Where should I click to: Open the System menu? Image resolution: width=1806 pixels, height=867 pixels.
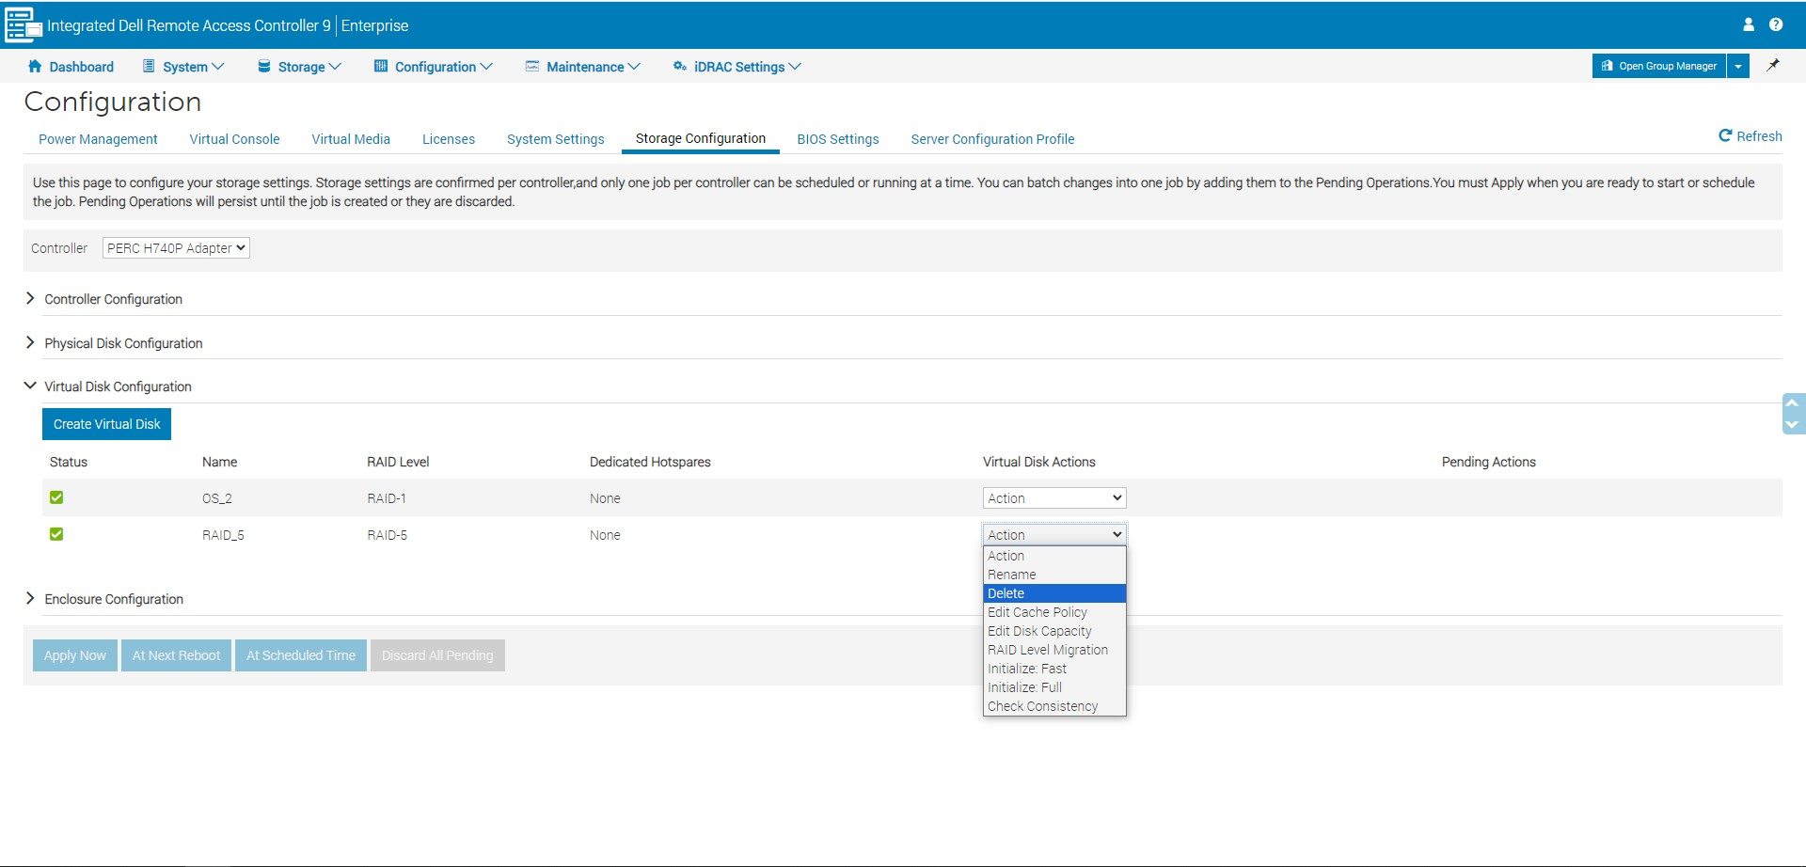[183, 67]
